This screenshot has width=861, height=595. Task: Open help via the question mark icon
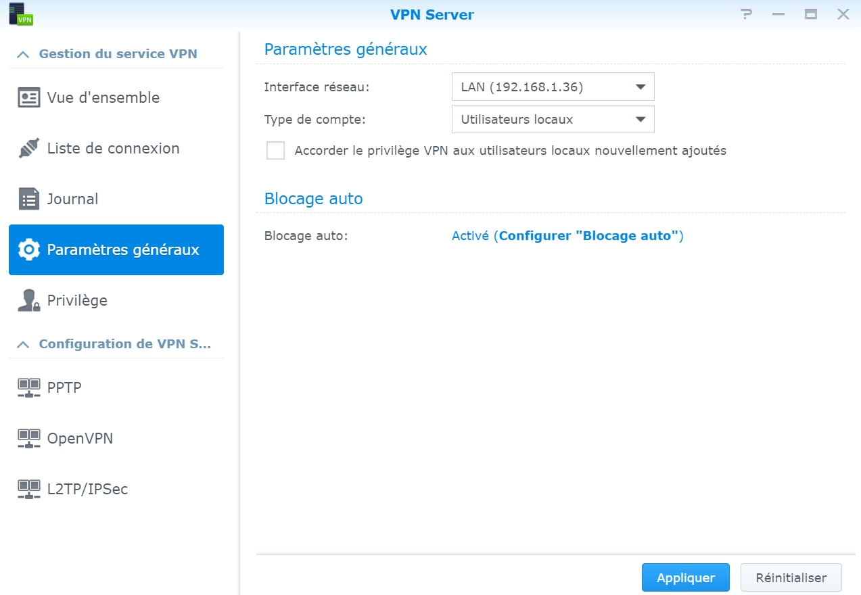[x=747, y=14]
